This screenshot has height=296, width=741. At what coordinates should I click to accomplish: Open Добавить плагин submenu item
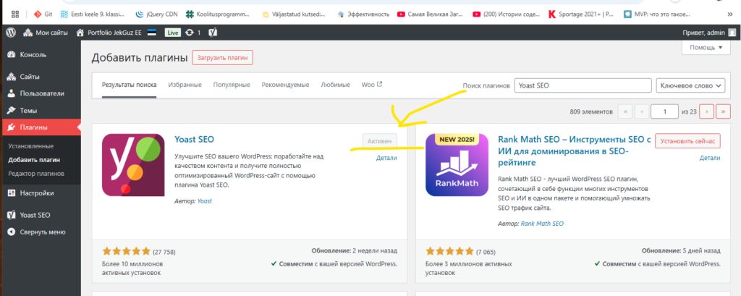(x=34, y=160)
